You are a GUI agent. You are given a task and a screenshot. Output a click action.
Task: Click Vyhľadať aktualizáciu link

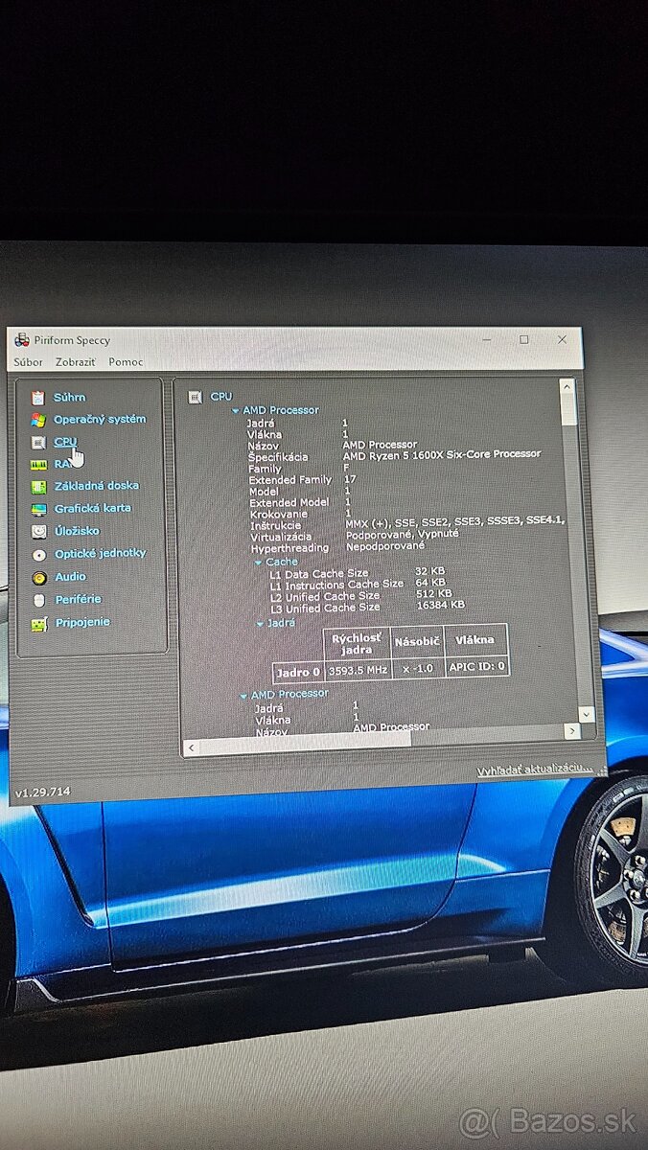click(536, 770)
